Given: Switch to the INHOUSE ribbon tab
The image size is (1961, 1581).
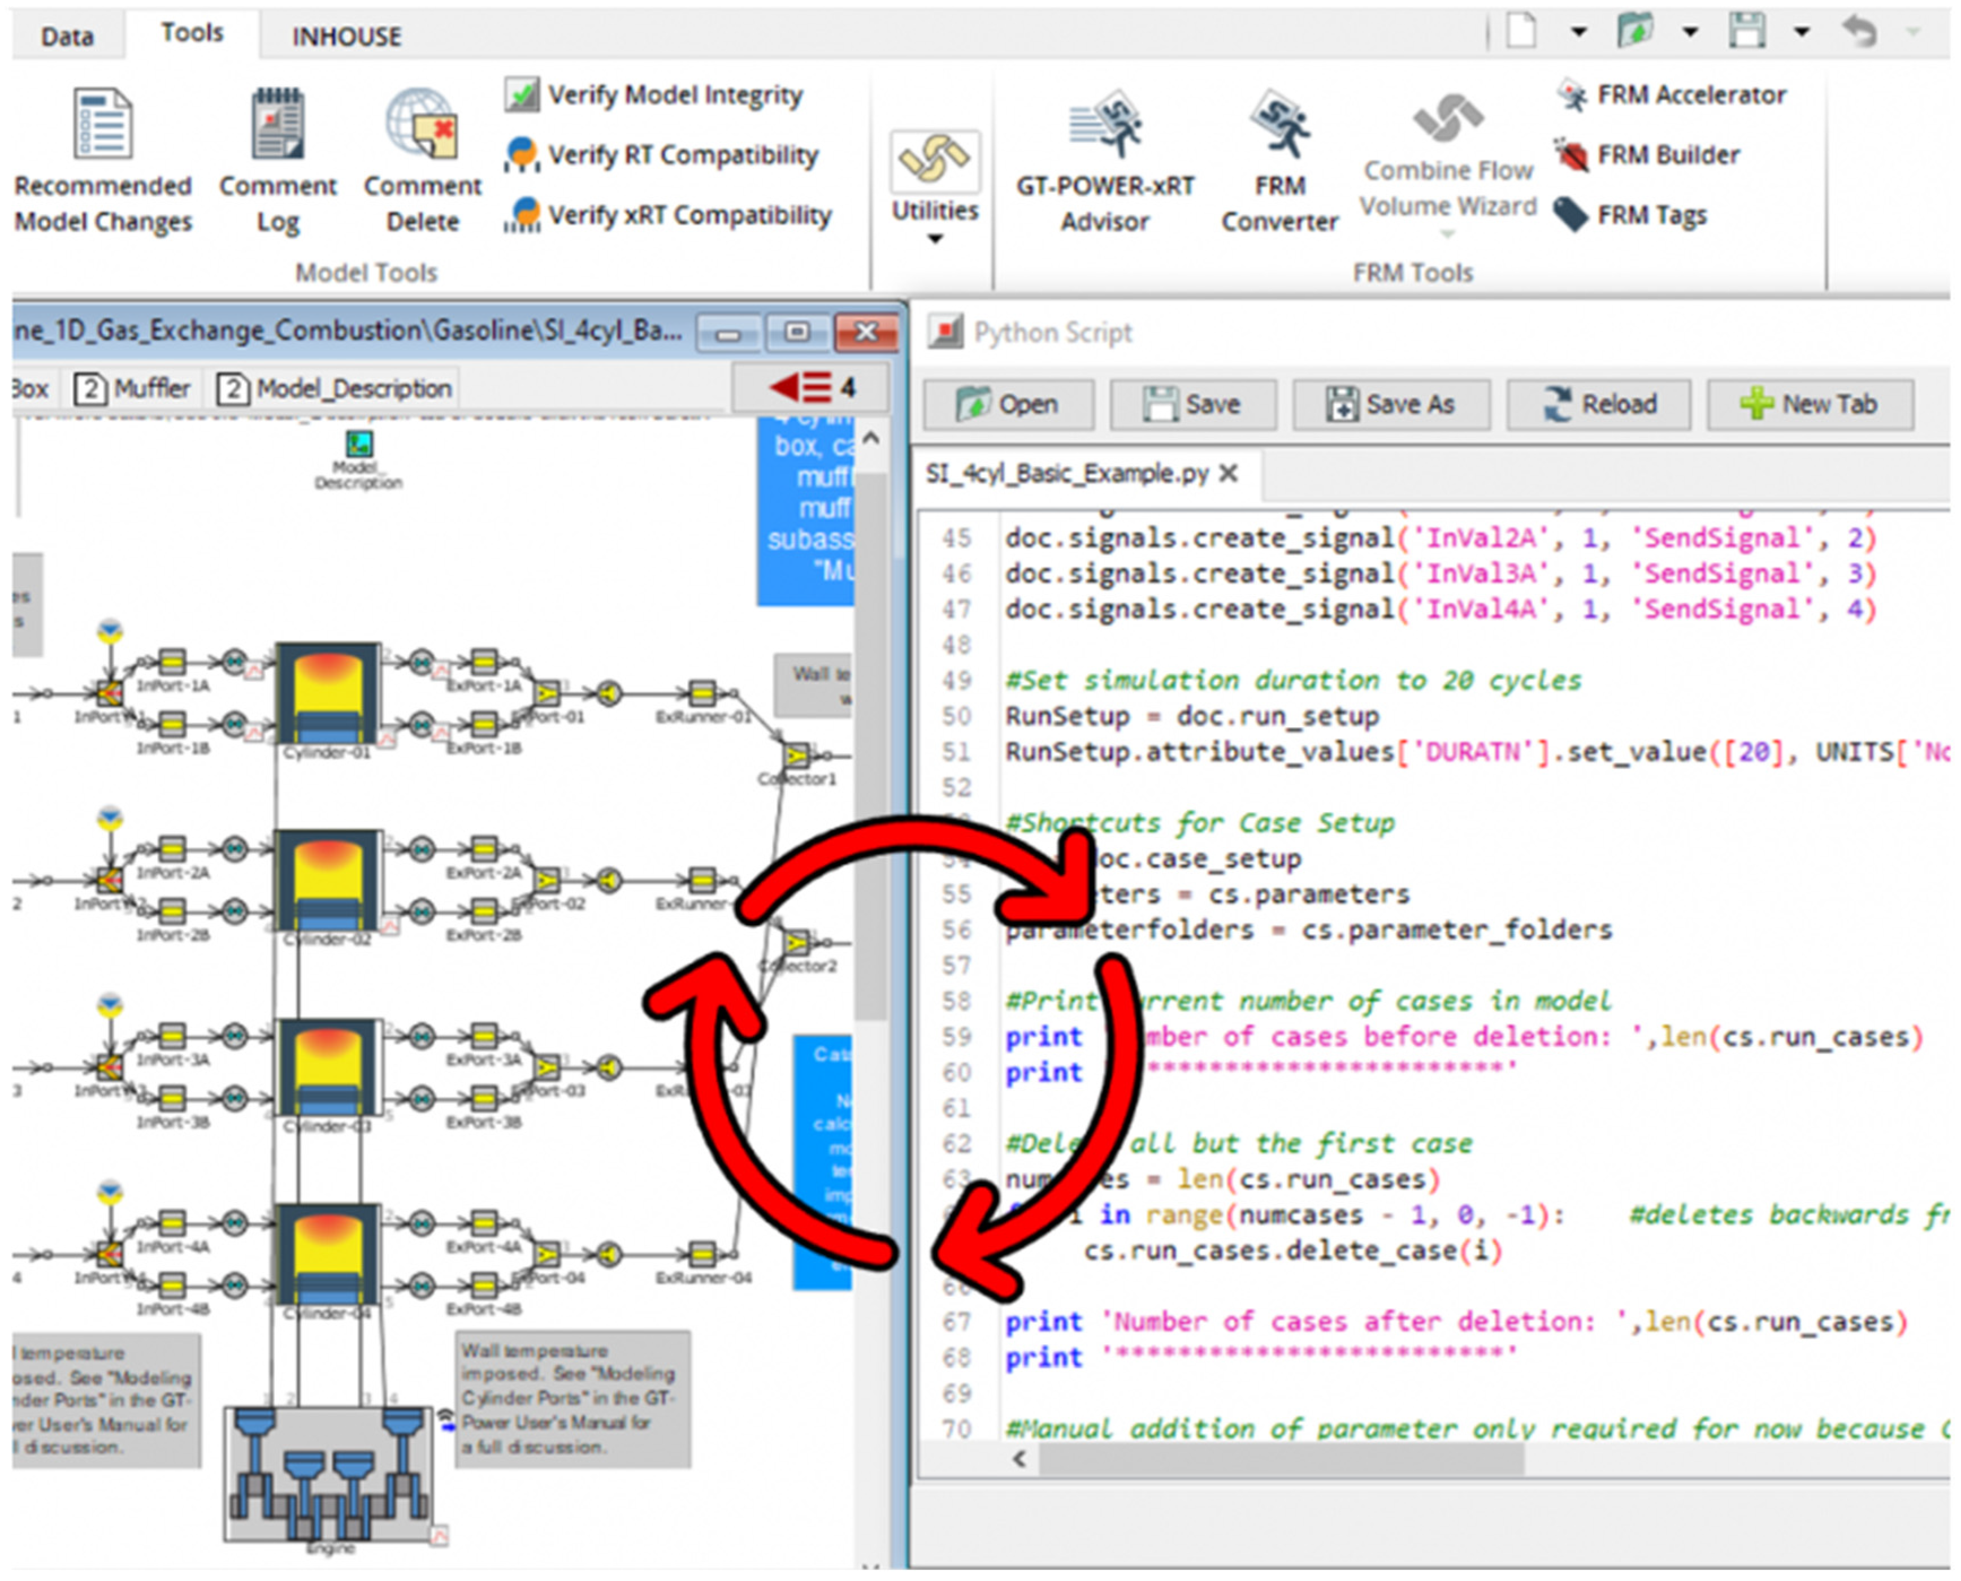Looking at the screenshot, I should (x=346, y=36).
